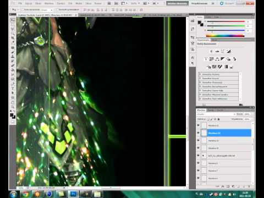Add a Brightness/Contrast adjustment
The width and height of the screenshot is (264, 198).
pyautogui.click(x=212, y=51)
